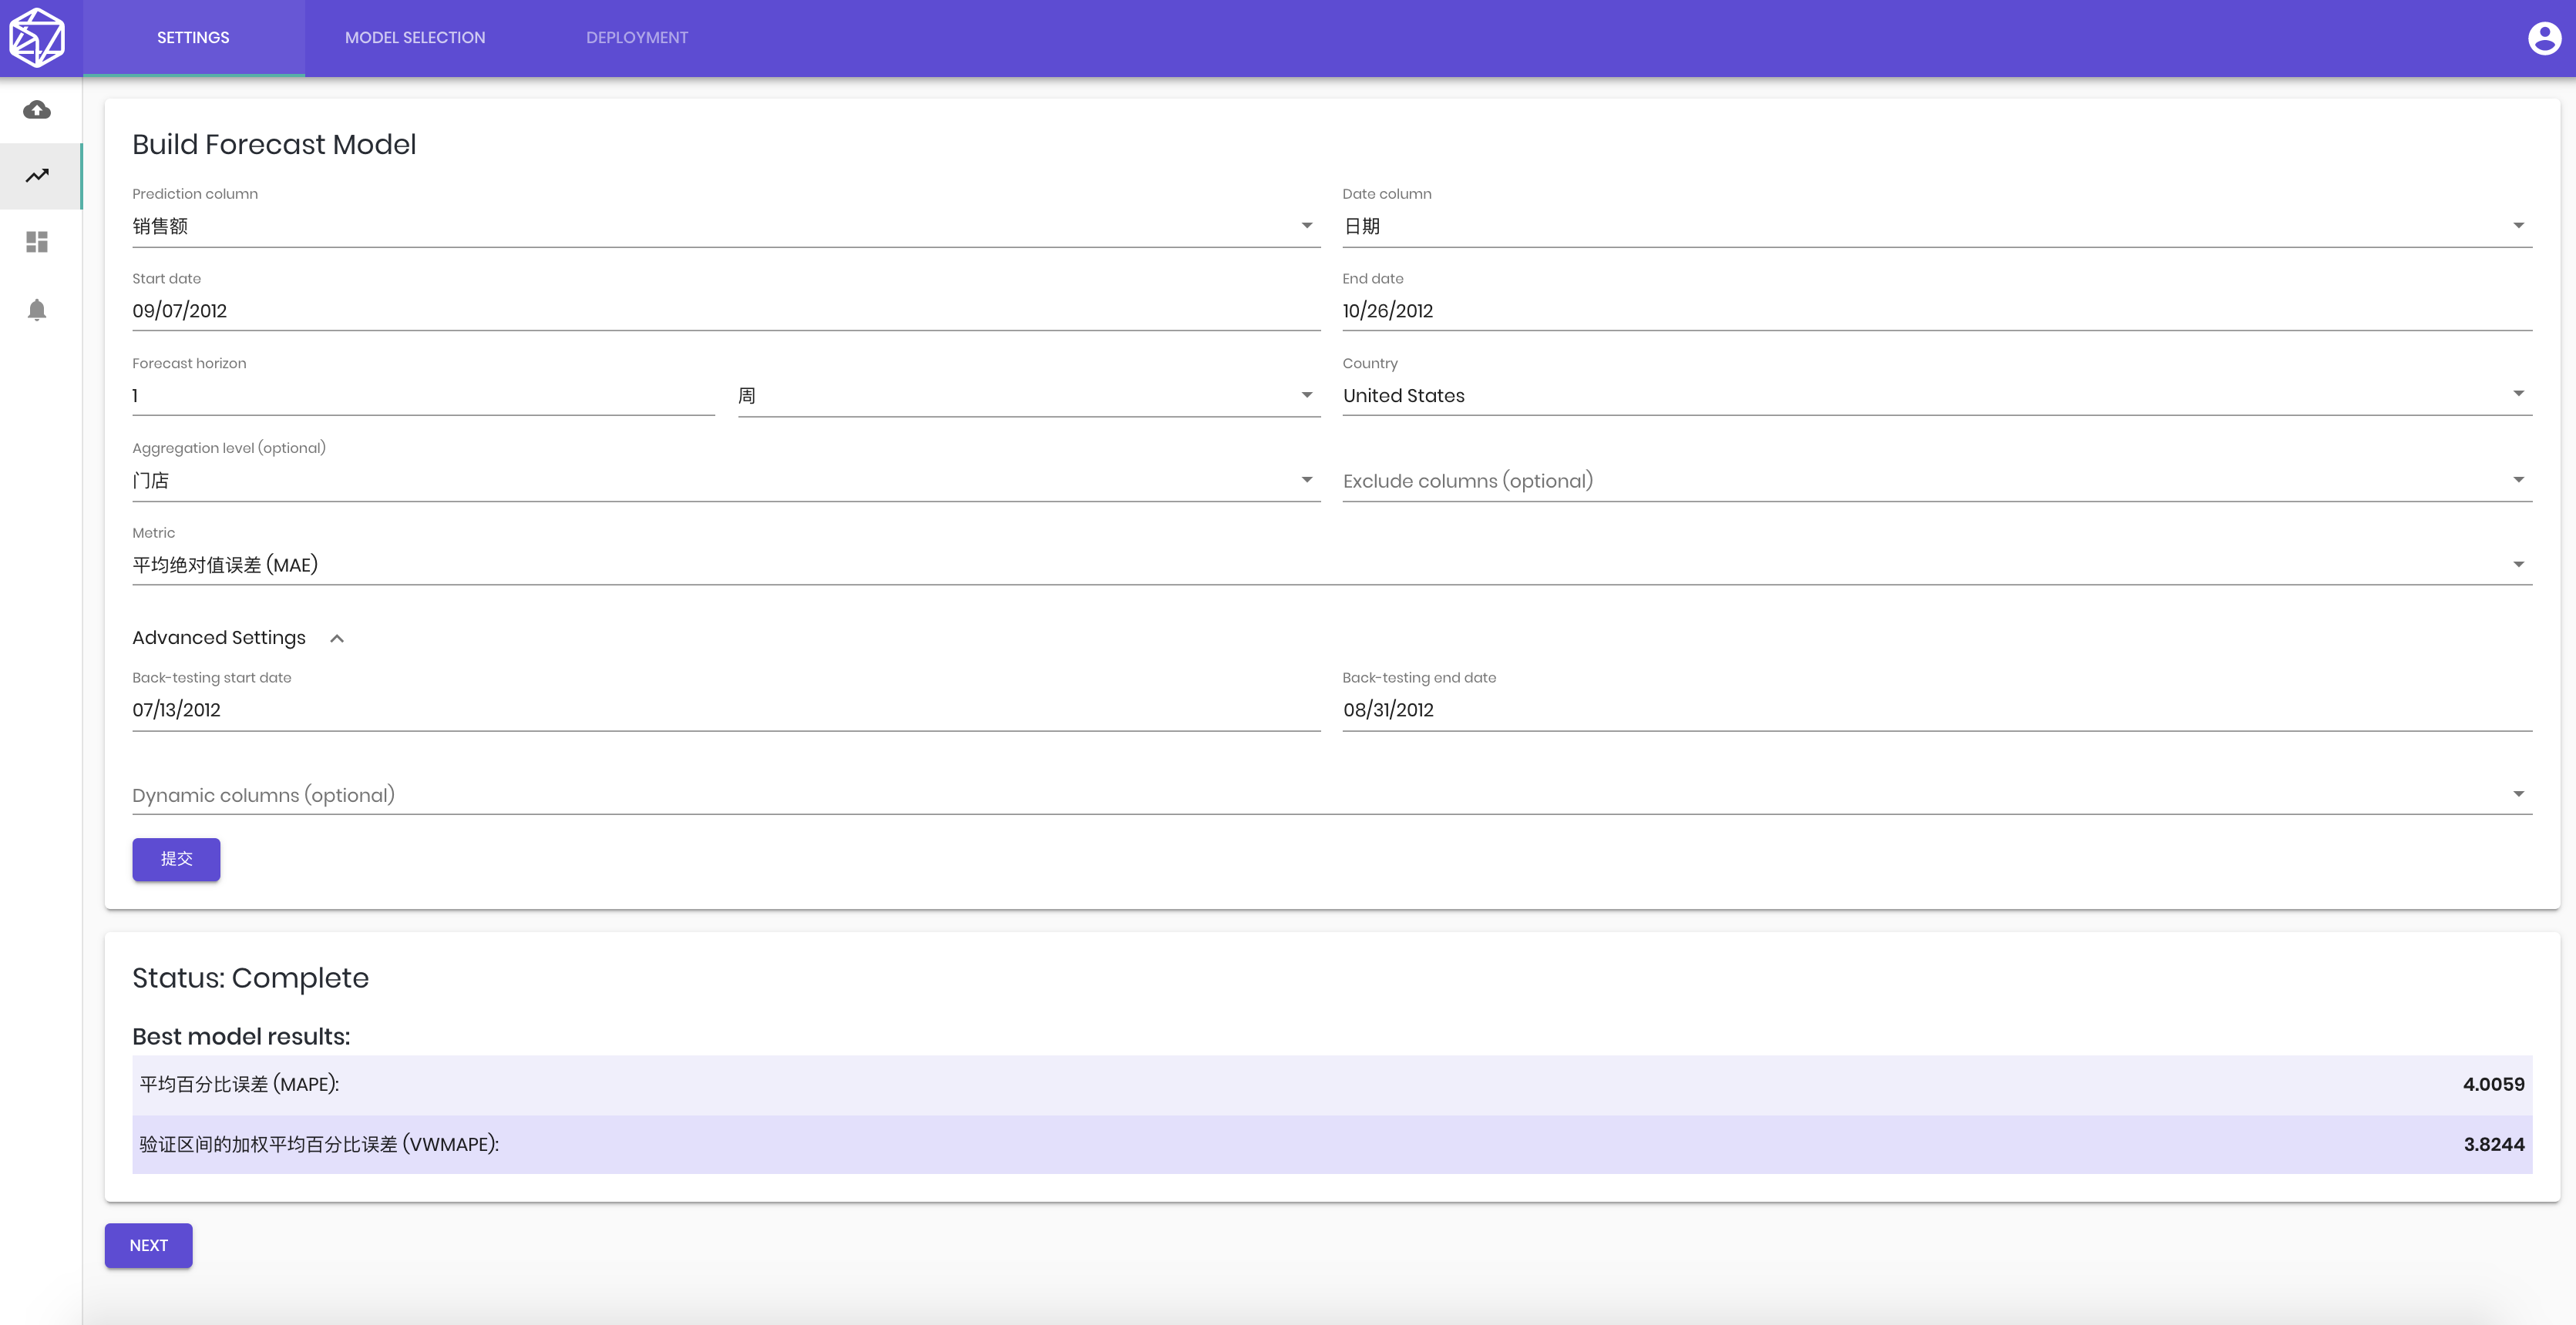Image resolution: width=2576 pixels, height=1325 pixels.
Task: Open the dashboard sidebar icon
Action: tap(37, 242)
